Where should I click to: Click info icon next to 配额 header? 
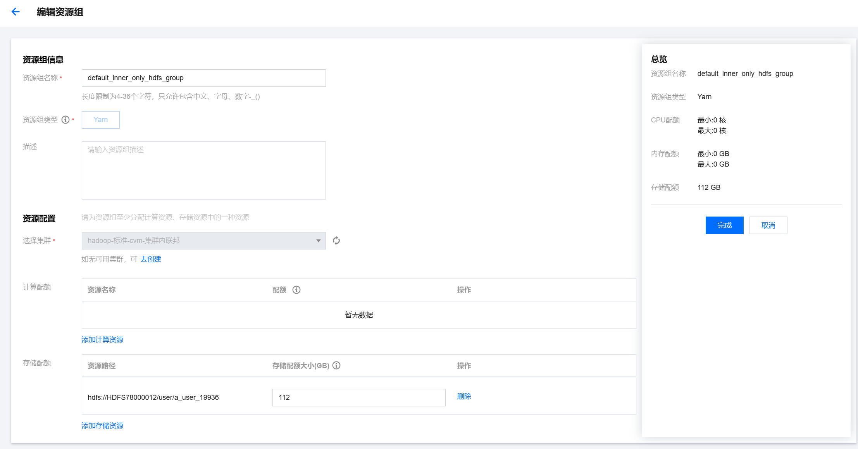pyautogui.click(x=296, y=290)
